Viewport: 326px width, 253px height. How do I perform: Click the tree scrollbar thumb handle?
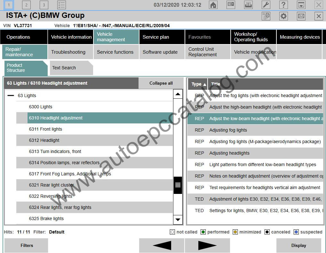tap(178, 185)
